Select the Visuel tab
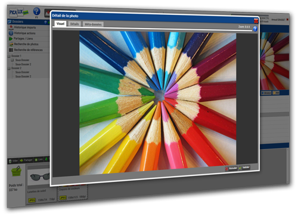298x216 pixels. point(60,24)
